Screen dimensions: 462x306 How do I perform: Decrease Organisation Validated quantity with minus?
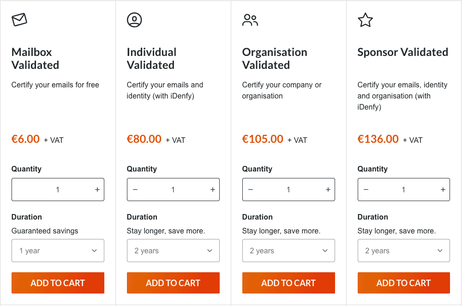point(251,190)
